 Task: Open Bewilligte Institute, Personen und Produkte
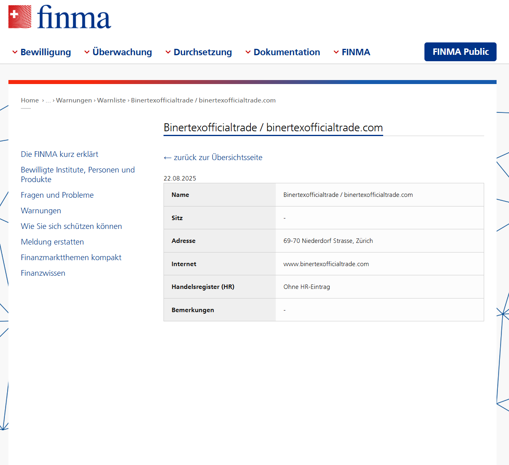click(x=78, y=174)
